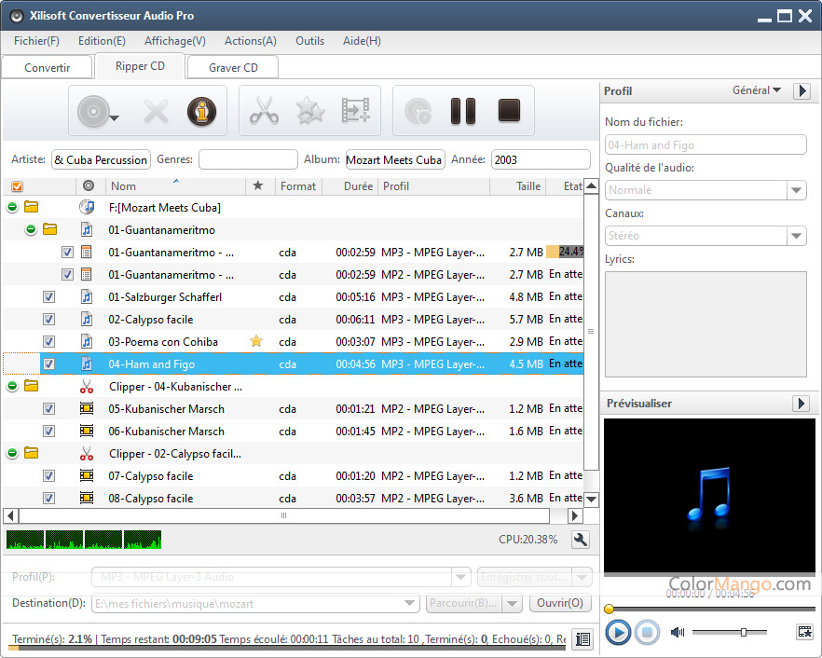Uncheck the 01-Guantanameritmo MP2 row checkbox
The height and width of the screenshot is (658, 822).
click(68, 274)
